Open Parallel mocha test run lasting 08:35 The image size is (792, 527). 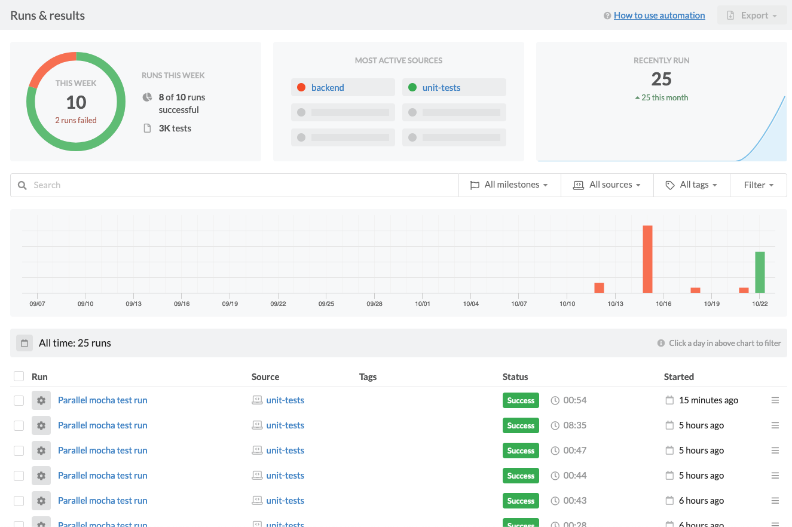coord(102,425)
